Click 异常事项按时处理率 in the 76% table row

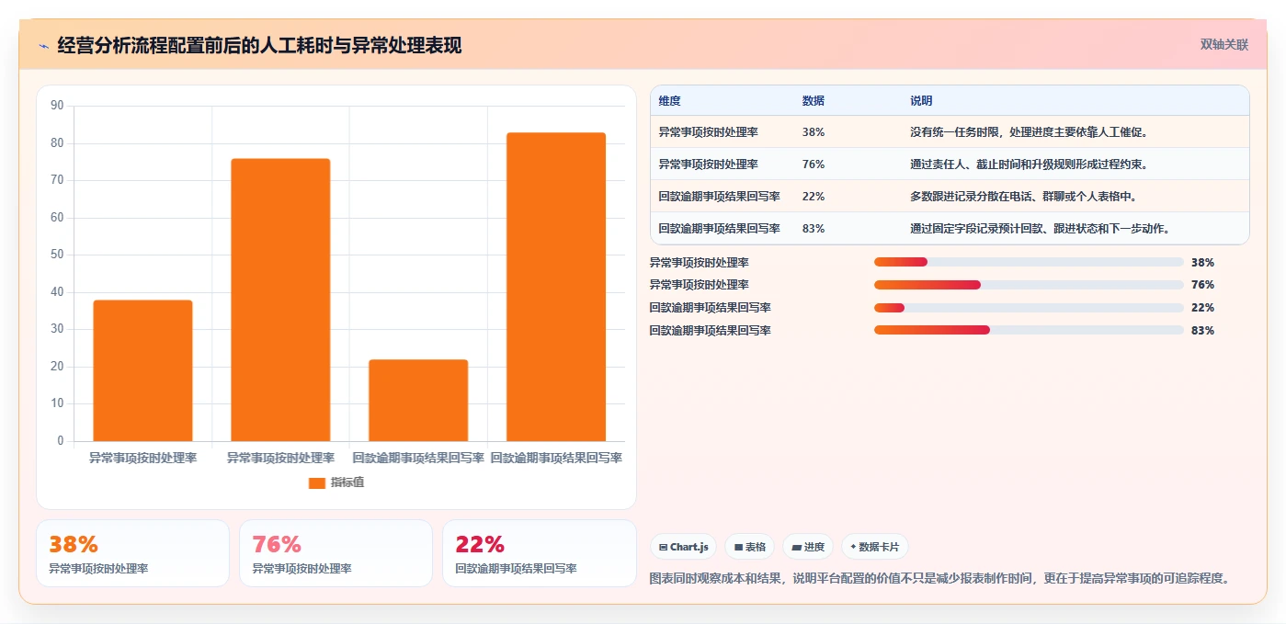708,165
